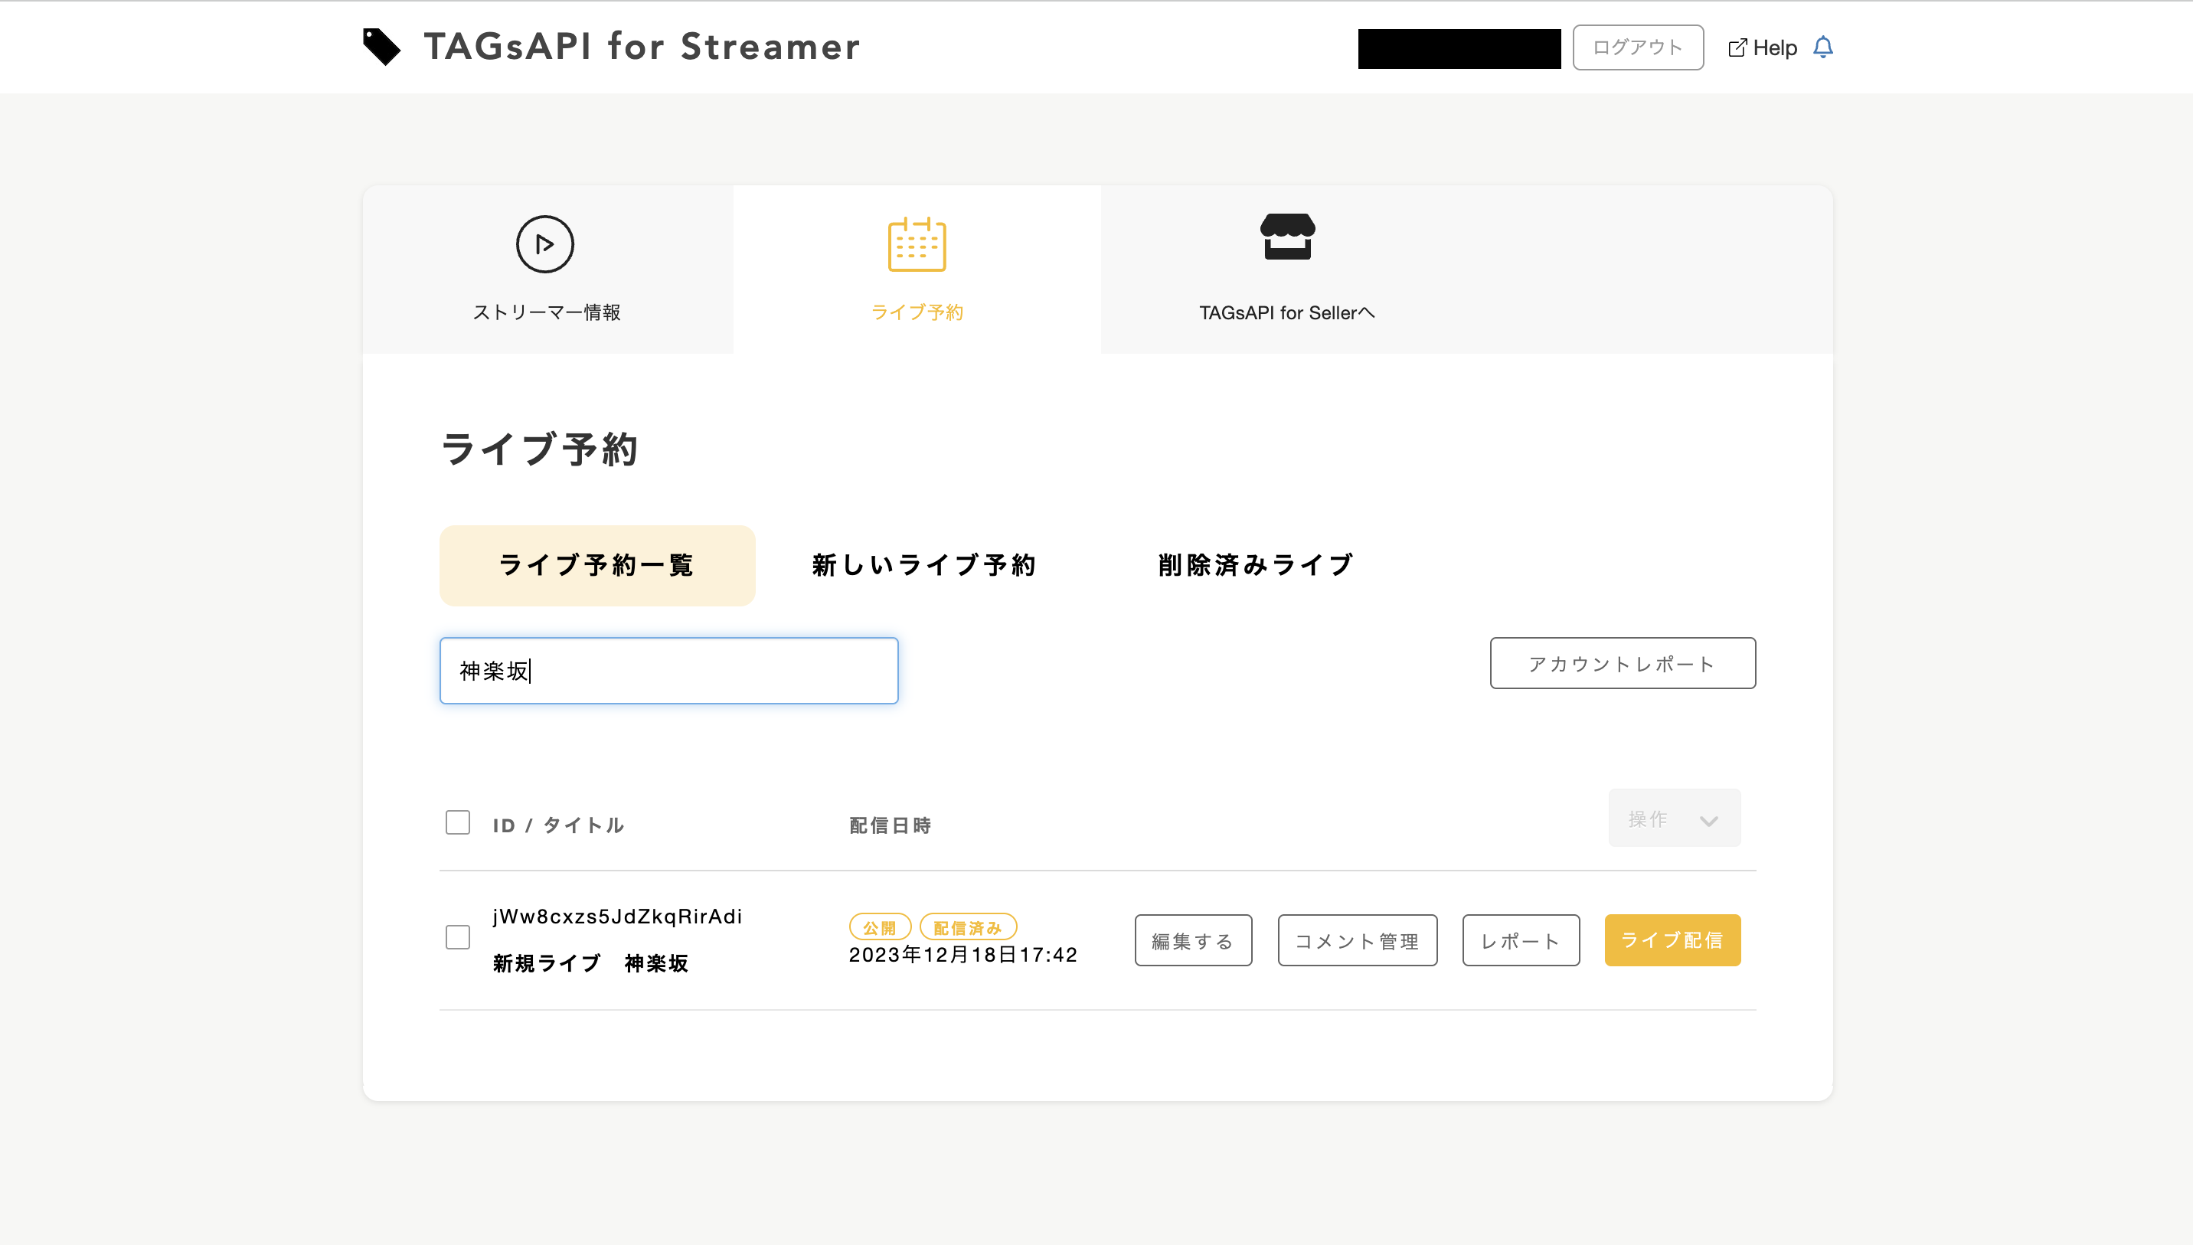2193x1245 pixels.
Task: Click the play circle streamer info icon
Action: pyautogui.click(x=544, y=244)
